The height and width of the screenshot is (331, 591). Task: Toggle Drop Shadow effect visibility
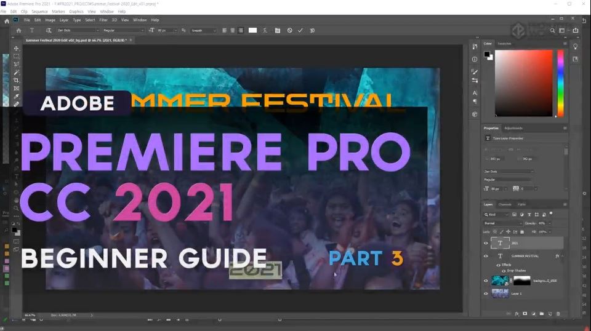503,271
